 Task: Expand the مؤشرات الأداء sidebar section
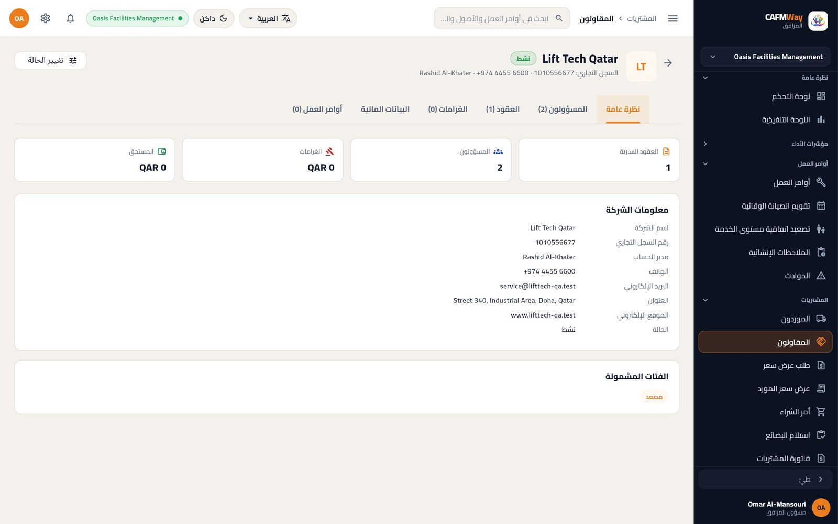765,144
